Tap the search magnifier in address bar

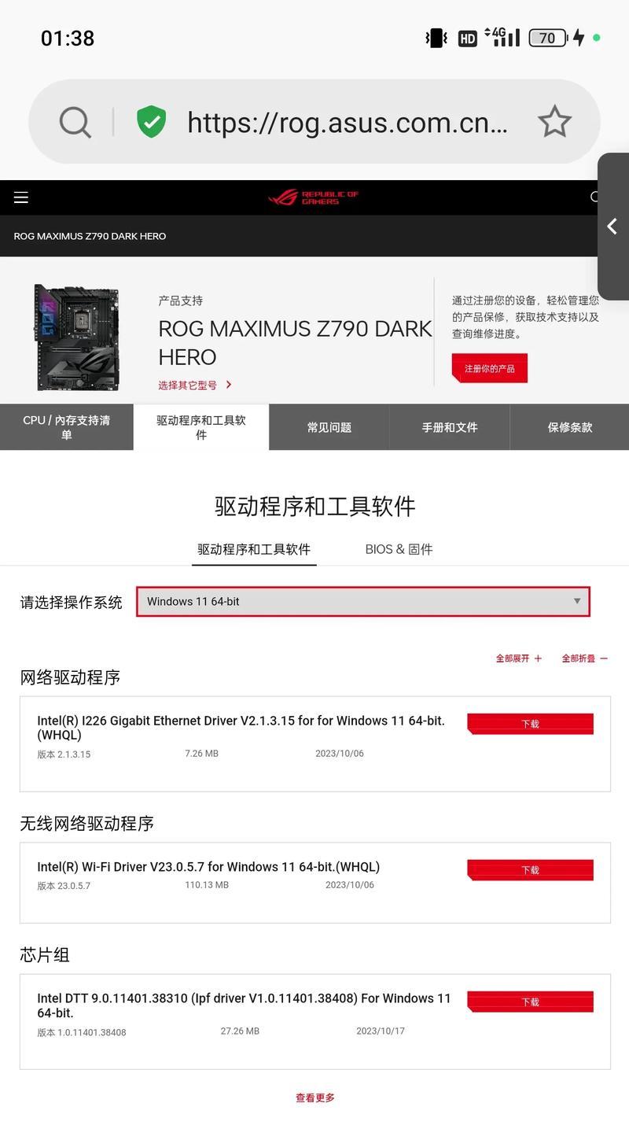pos(75,122)
